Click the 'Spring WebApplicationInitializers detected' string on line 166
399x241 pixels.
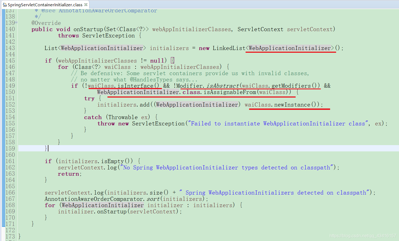pos(275,193)
